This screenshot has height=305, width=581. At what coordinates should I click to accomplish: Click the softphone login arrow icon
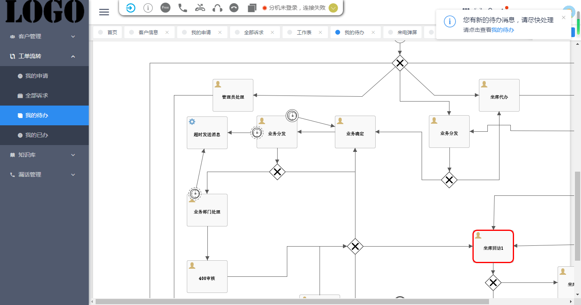pos(131,8)
